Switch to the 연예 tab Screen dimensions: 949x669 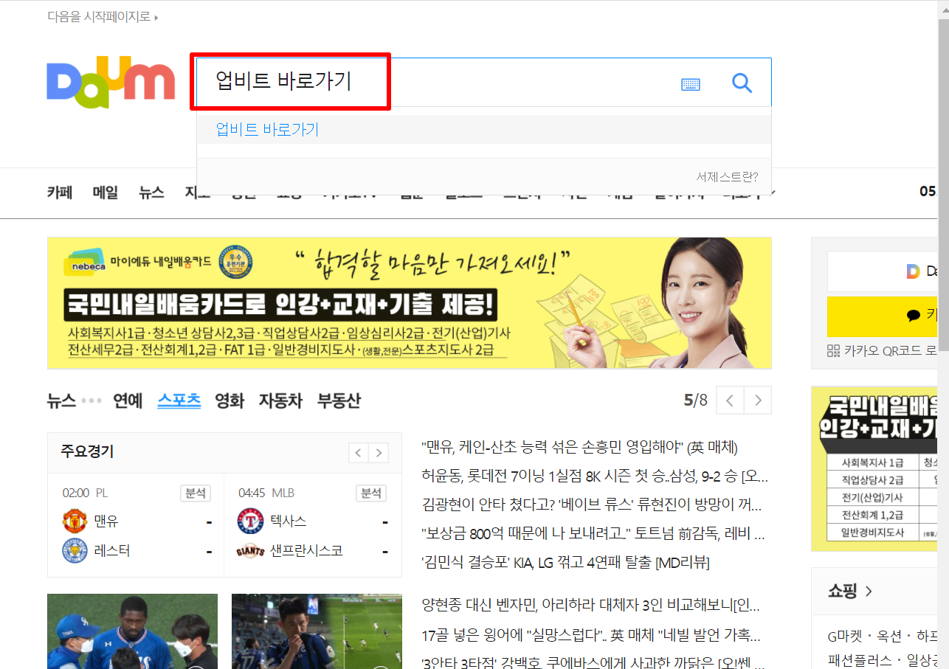point(128,401)
